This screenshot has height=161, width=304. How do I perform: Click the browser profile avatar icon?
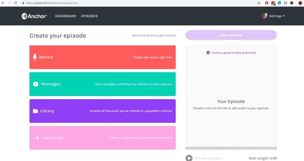pyautogui.click(x=300, y=3)
